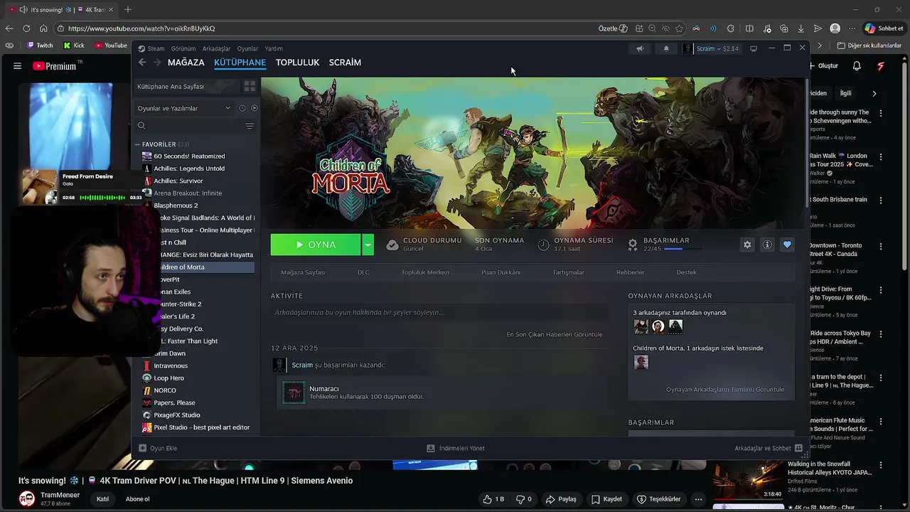Screen dimensions: 910x512
Task: Open the Görünüm menu
Action: tap(183, 49)
